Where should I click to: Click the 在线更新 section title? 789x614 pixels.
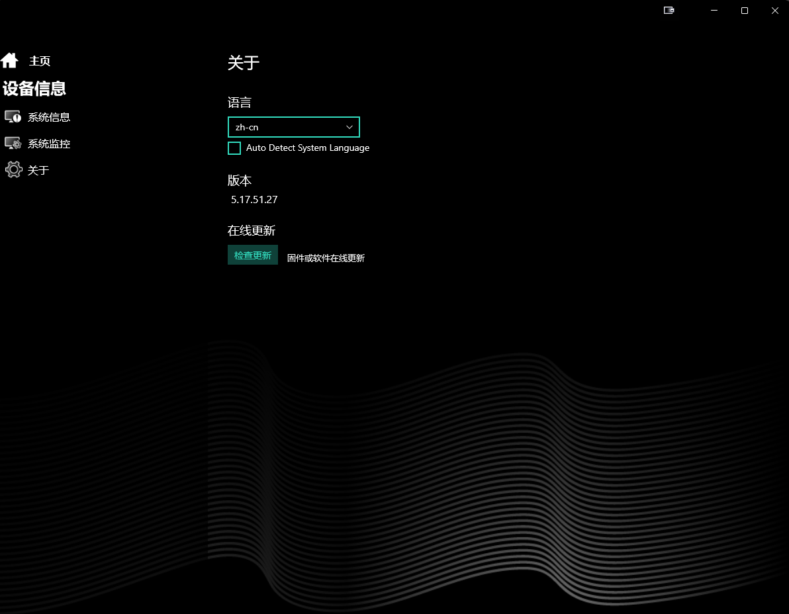[252, 230]
